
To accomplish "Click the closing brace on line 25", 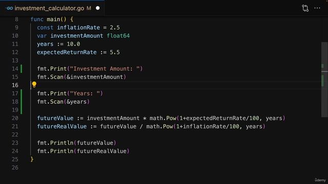I will (x=32, y=159).
